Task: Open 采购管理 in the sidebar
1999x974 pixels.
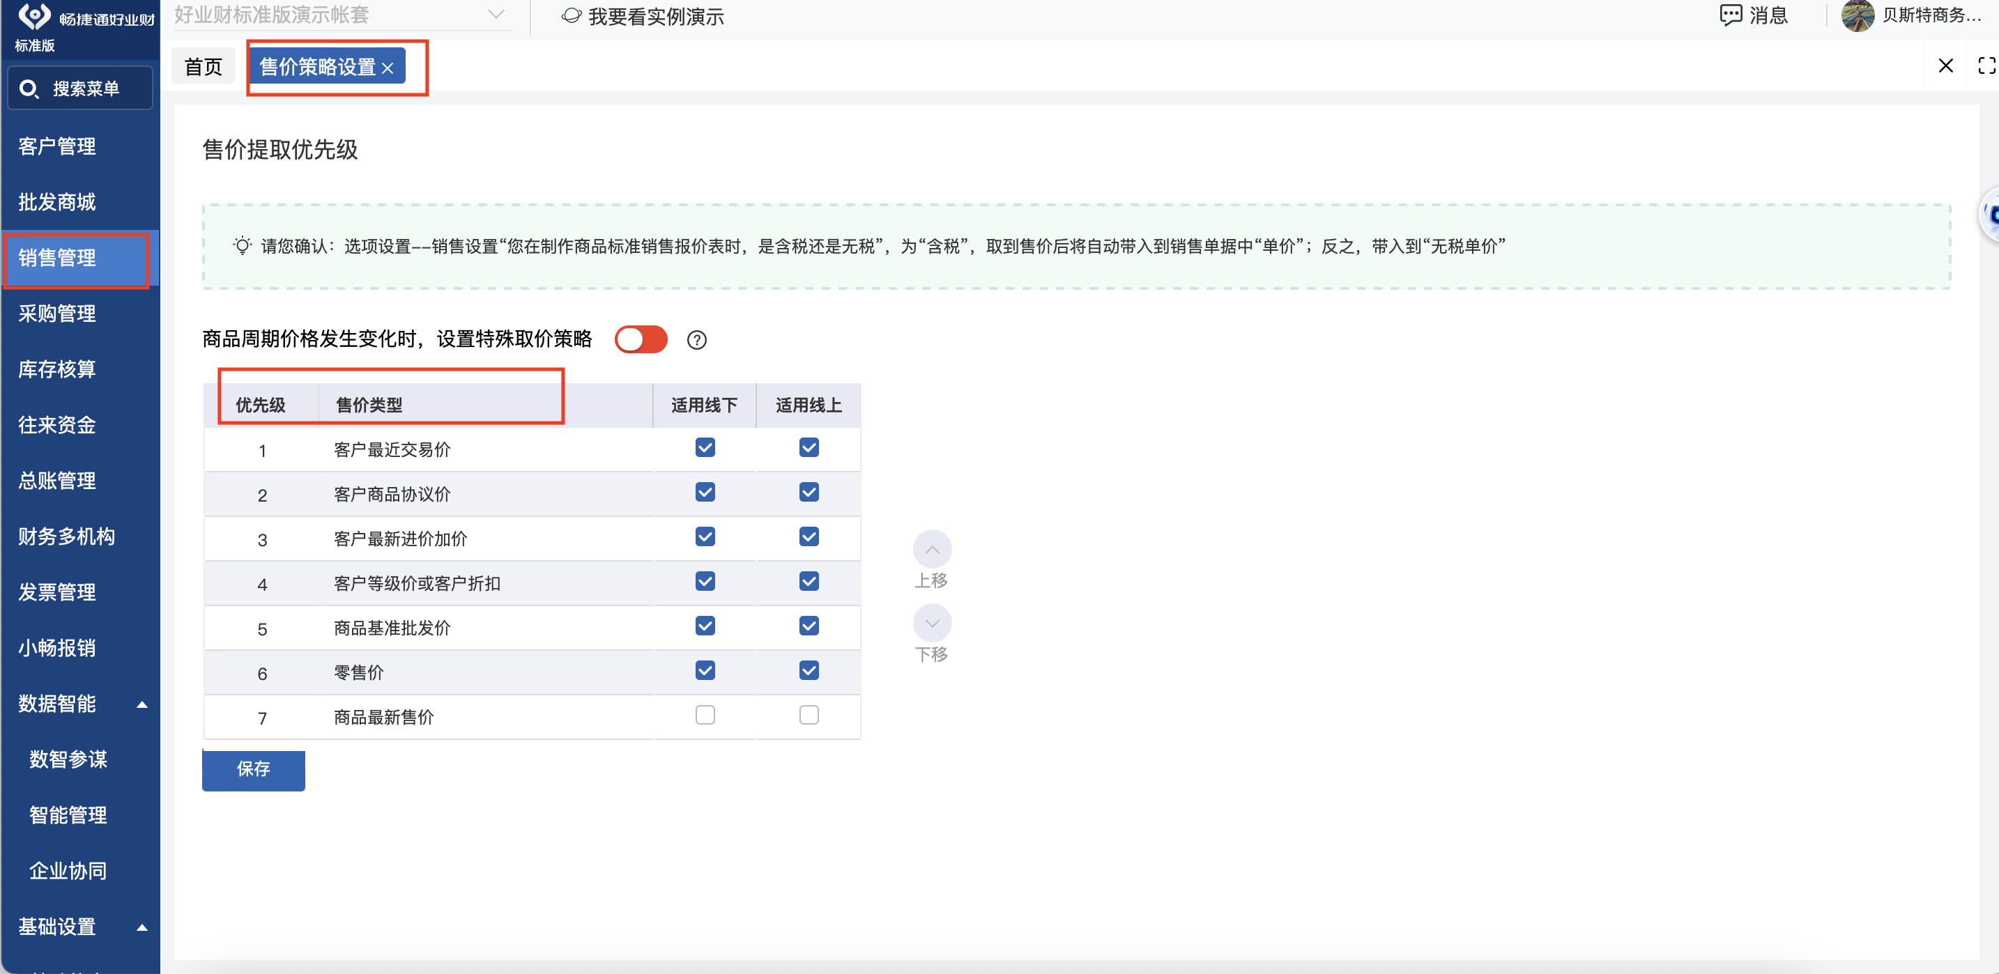Action: point(57,314)
